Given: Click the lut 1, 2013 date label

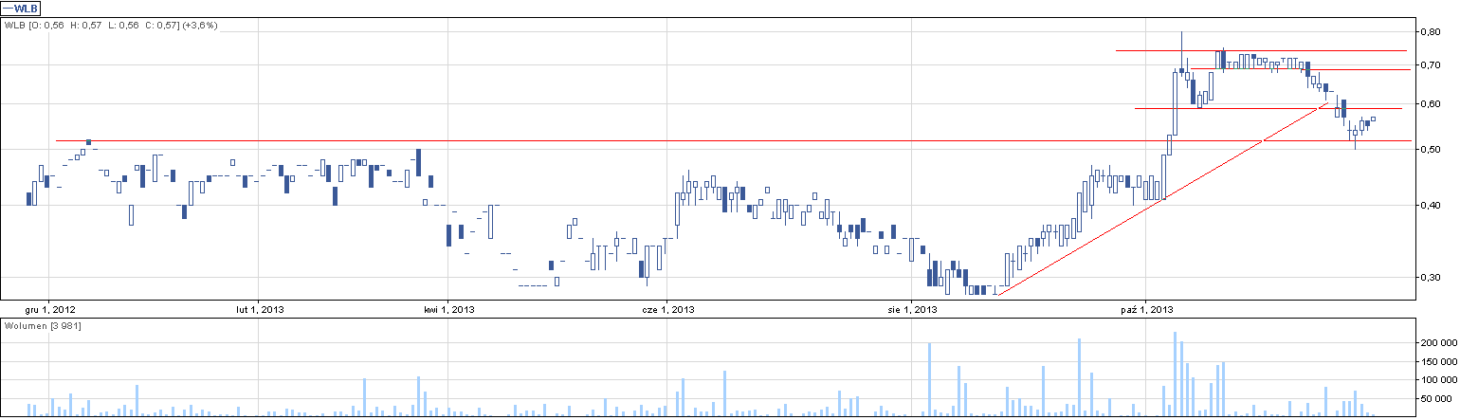Looking at the screenshot, I should [260, 309].
